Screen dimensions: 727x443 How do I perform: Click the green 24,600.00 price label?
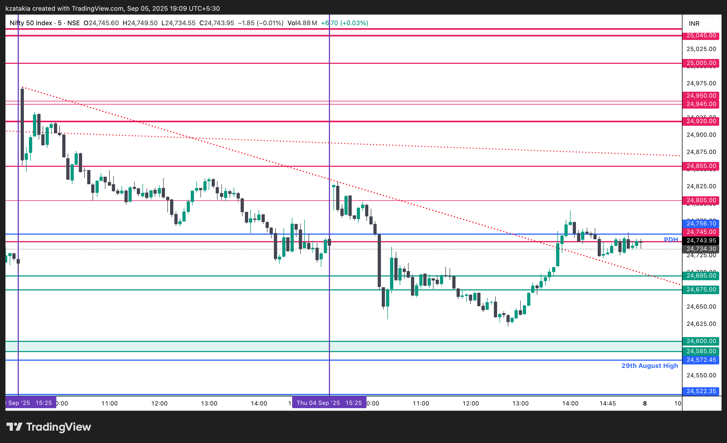pyautogui.click(x=701, y=341)
